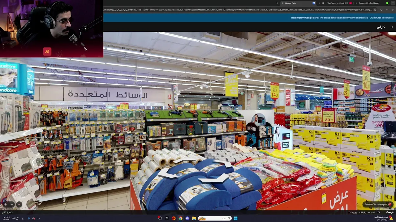Switch to the YouTube tab
396x222 pixels.
coord(335,3)
